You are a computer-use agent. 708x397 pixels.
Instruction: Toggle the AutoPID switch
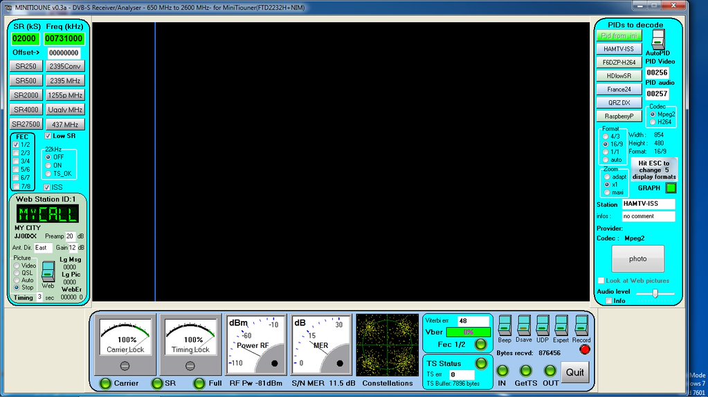pos(658,39)
